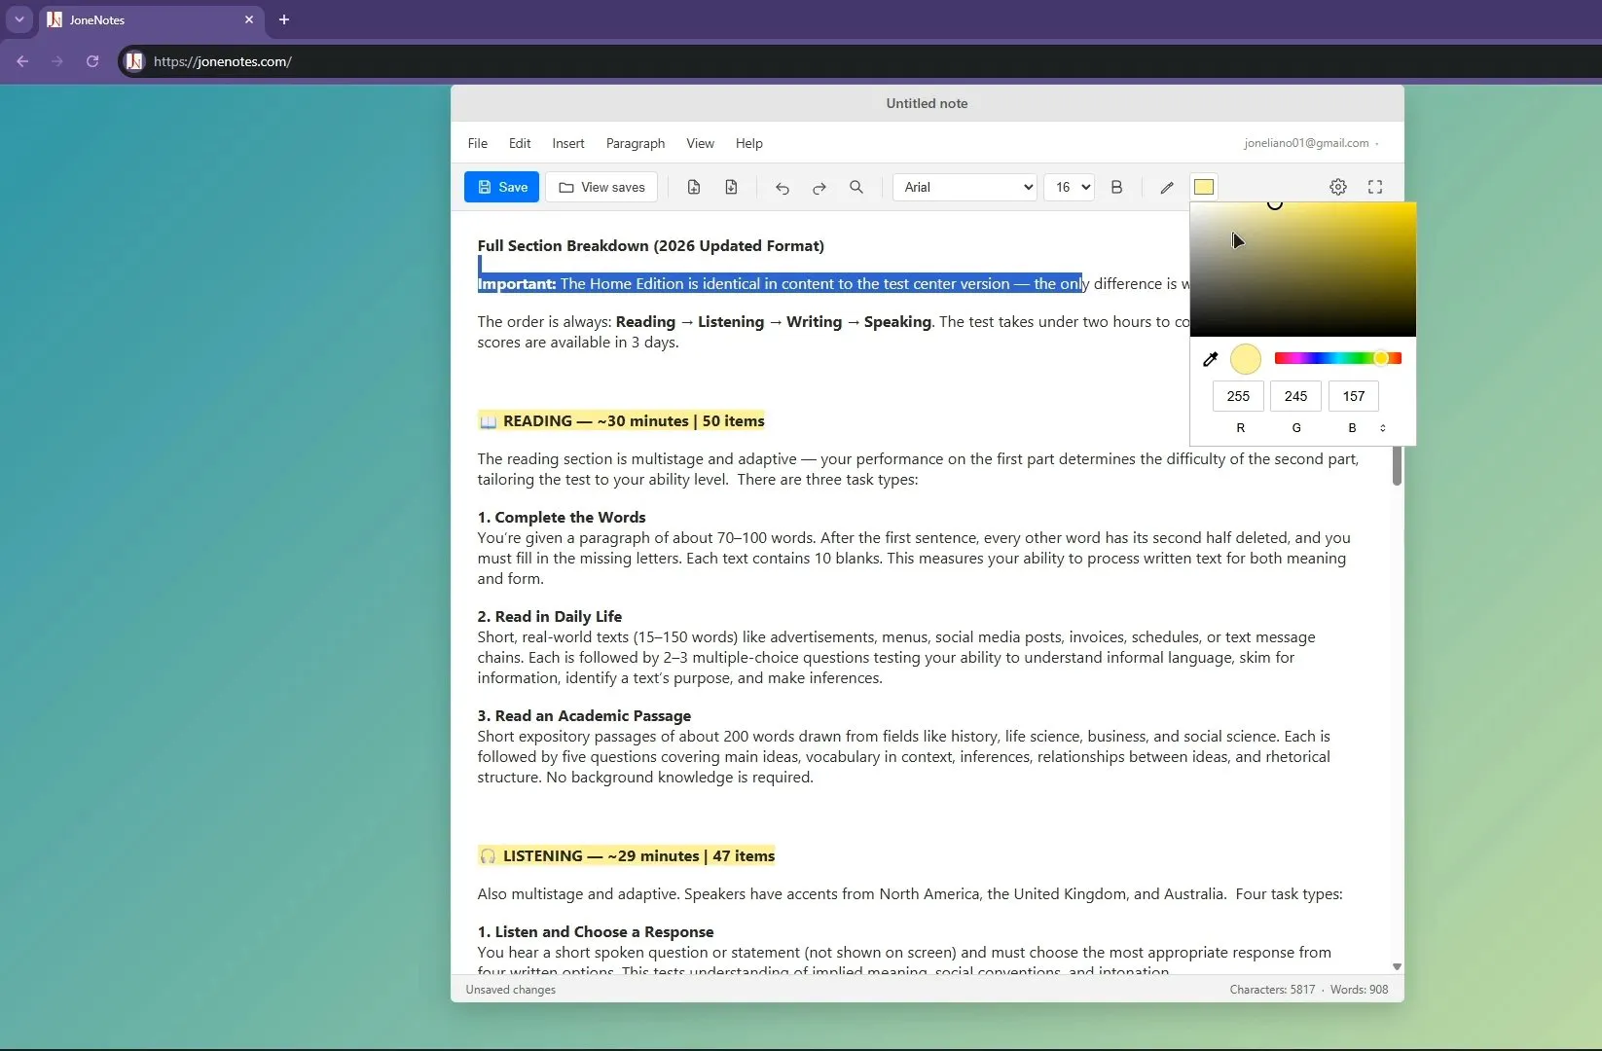Click the '1. Complete the Words' subheading

(x=562, y=517)
